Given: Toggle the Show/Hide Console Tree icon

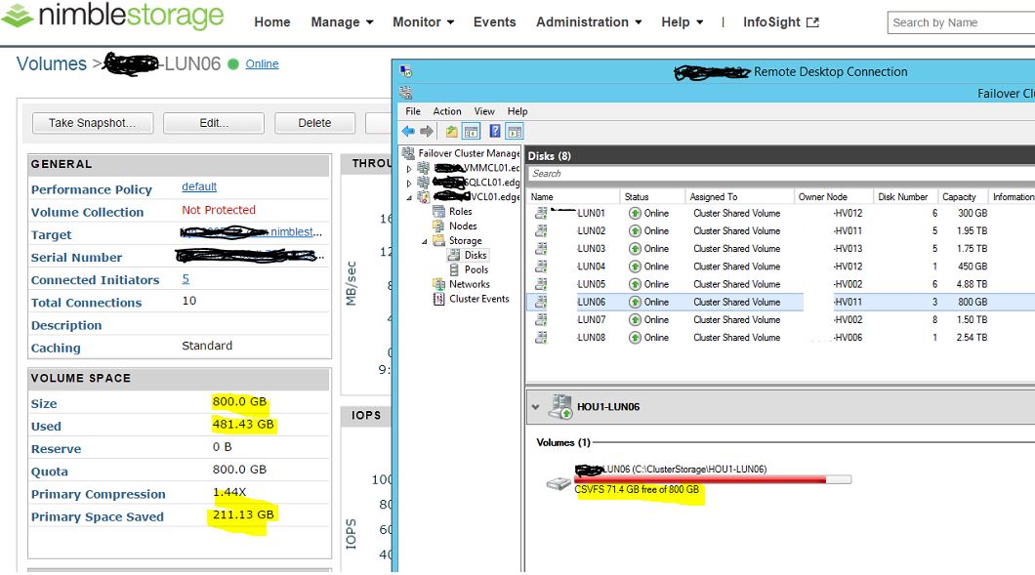Looking at the screenshot, I should pos(471,132).
